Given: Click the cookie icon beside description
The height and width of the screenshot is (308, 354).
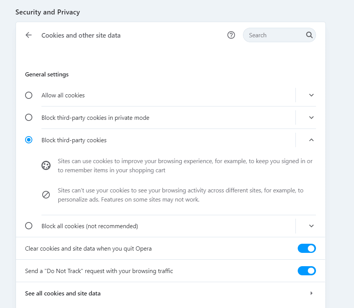Looking at the screenshot, I should [46, 165].
